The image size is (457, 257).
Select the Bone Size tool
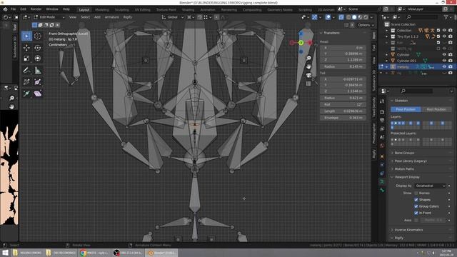pyautogui.click(x=38, y=82)
